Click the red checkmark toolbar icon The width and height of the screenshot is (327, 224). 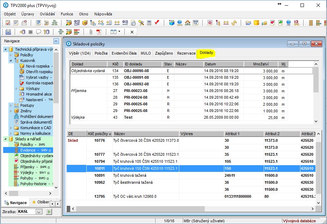pyautogui.click(x=157, y=22)
